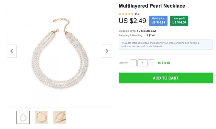The height and width of the screenshot is (129, 216).
Task: Click the blue Retail price badge
Action: pyautogui.click(x=158, y=21)
